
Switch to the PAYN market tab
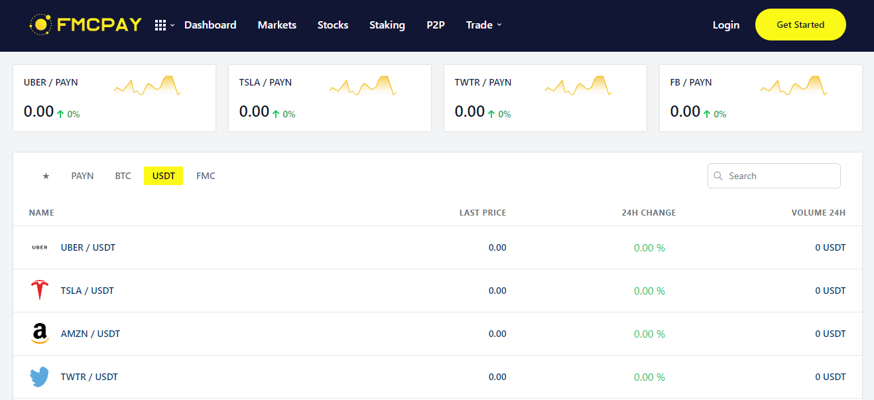83,176
